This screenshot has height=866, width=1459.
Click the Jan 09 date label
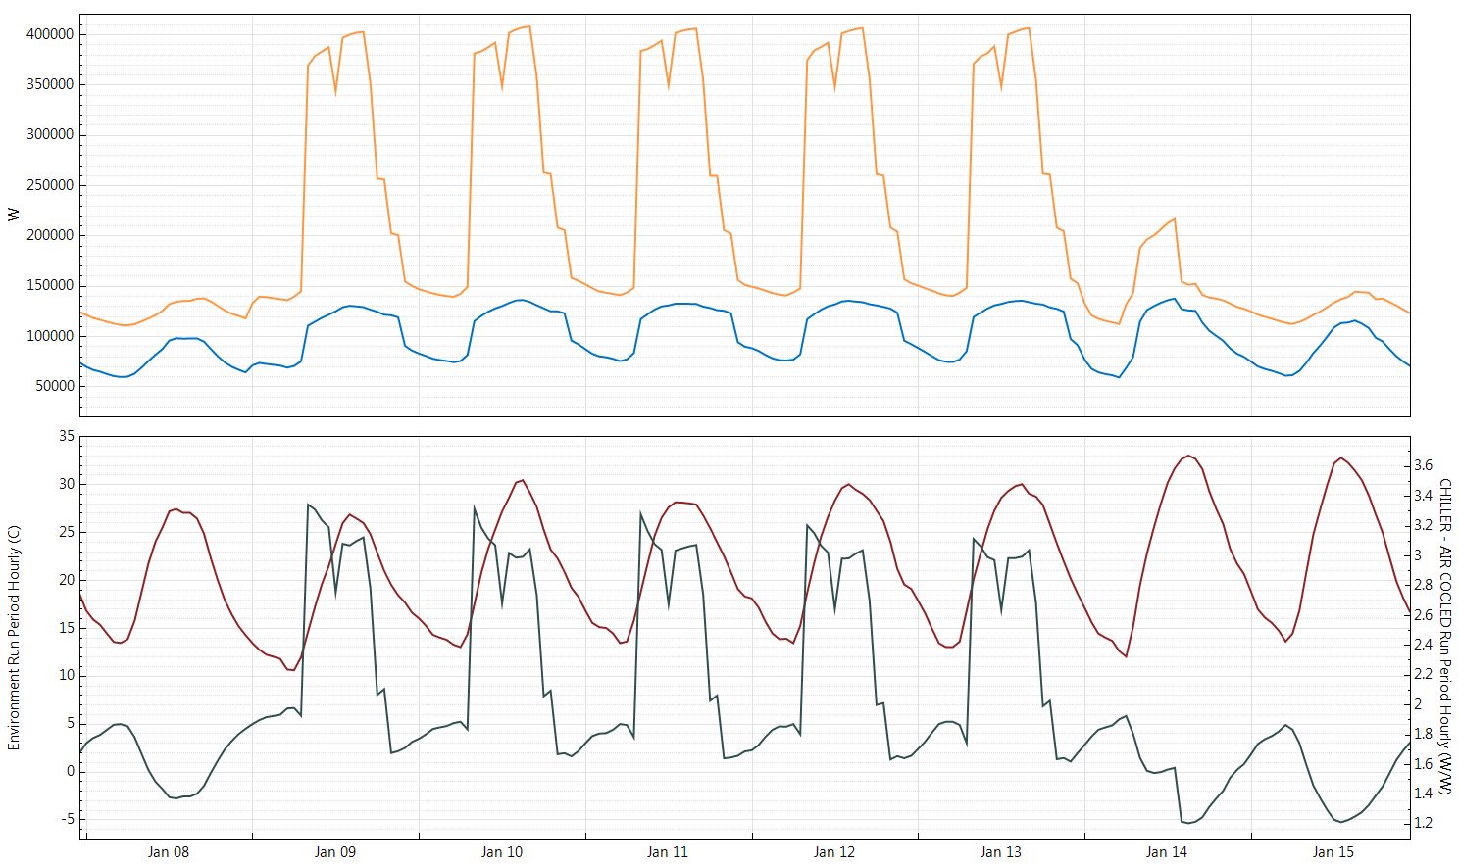(x=335, y=852)
